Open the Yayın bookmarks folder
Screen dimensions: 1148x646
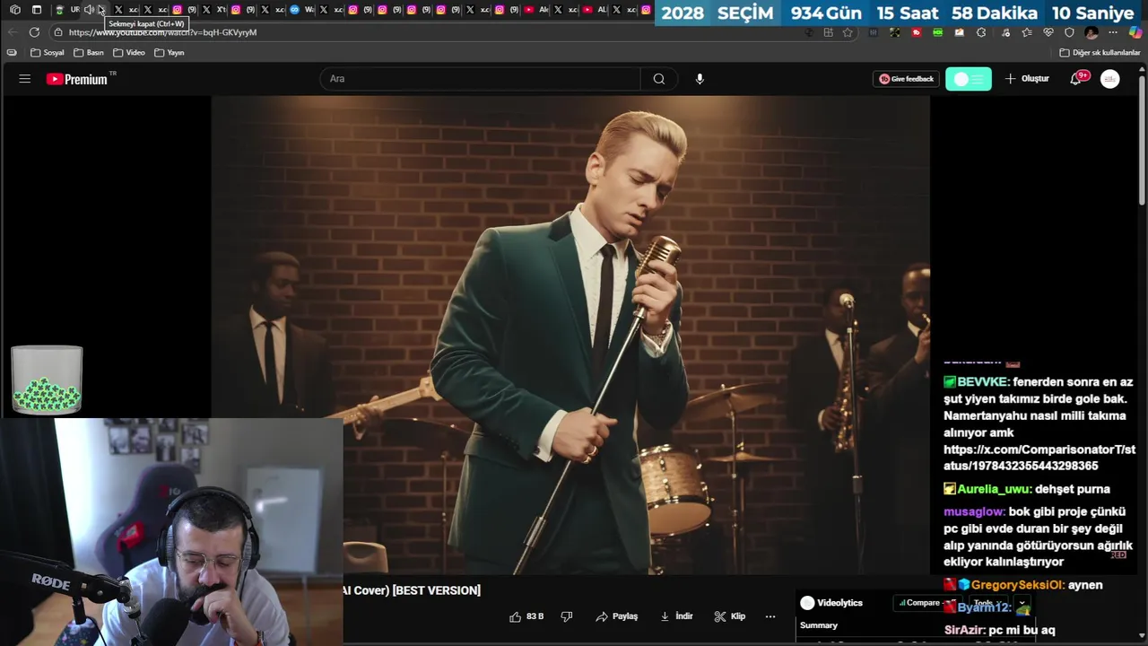pos(170,53)
